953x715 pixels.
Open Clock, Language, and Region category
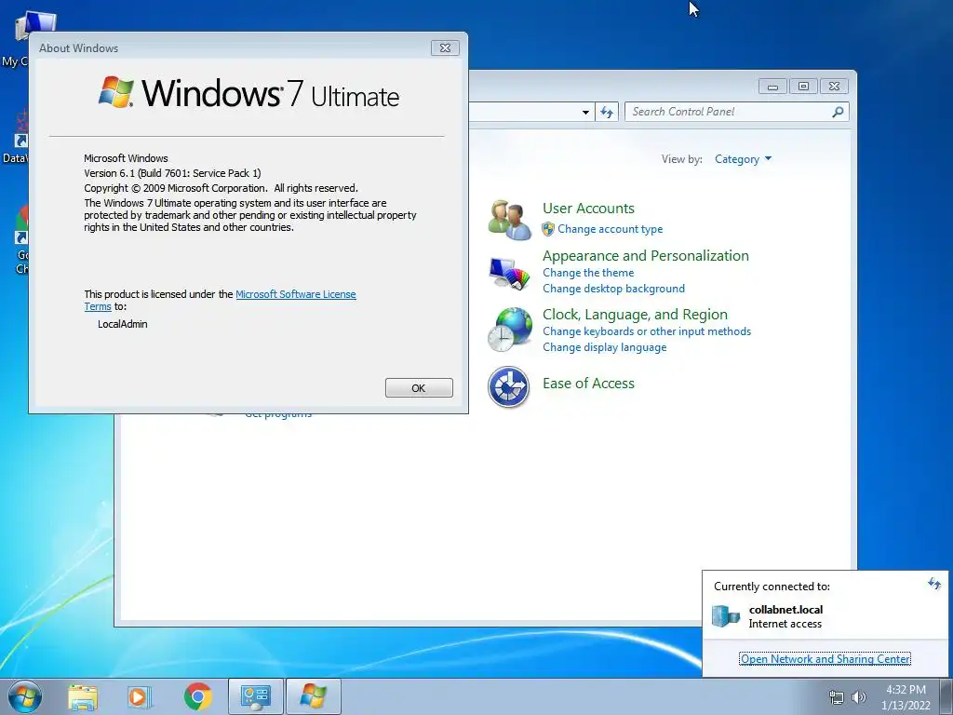pos(635,315)
